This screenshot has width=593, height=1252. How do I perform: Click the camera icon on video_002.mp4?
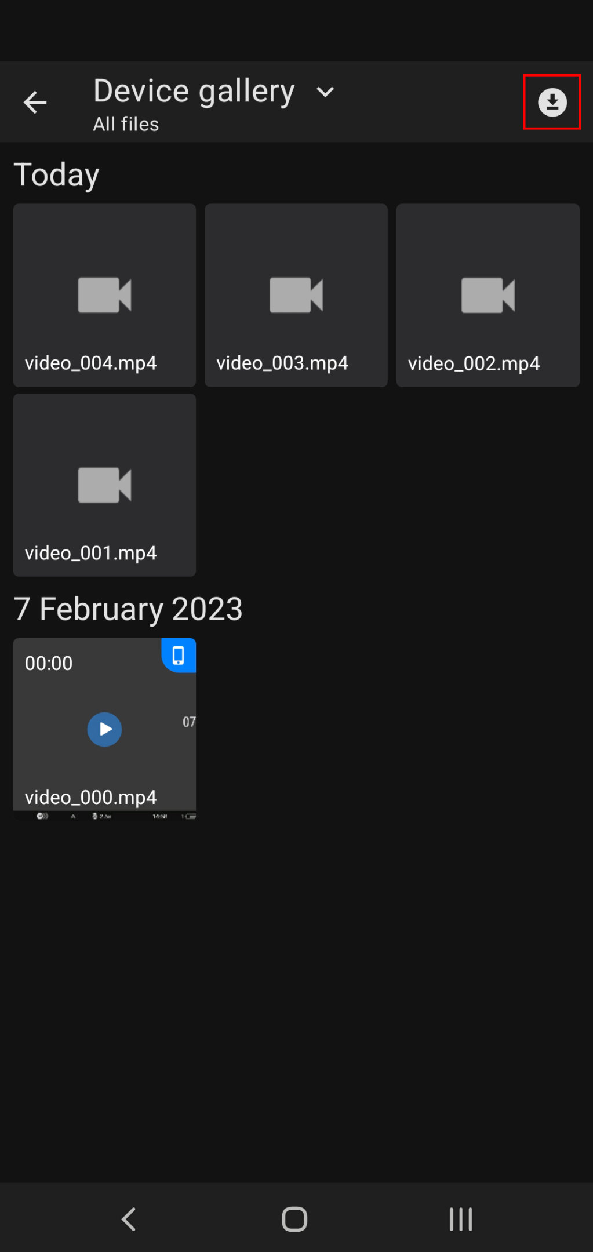coord(488,295)
